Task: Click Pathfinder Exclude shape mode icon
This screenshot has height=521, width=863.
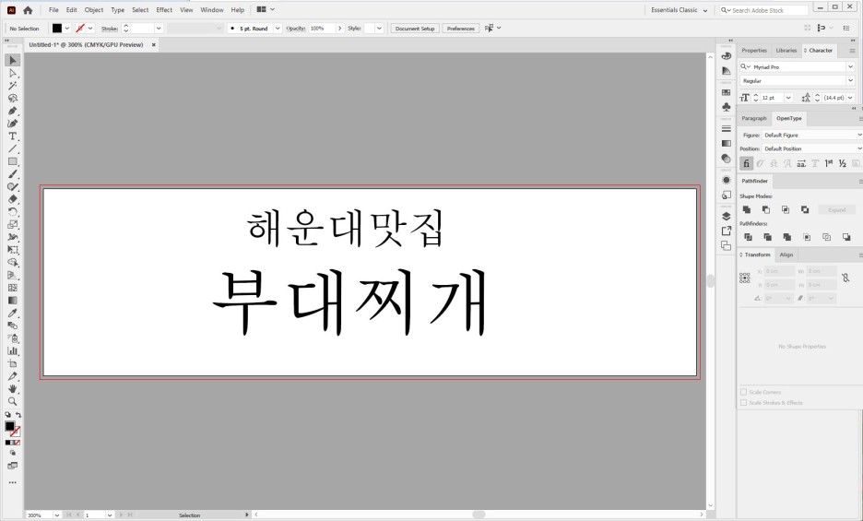Action: point(805,210)
